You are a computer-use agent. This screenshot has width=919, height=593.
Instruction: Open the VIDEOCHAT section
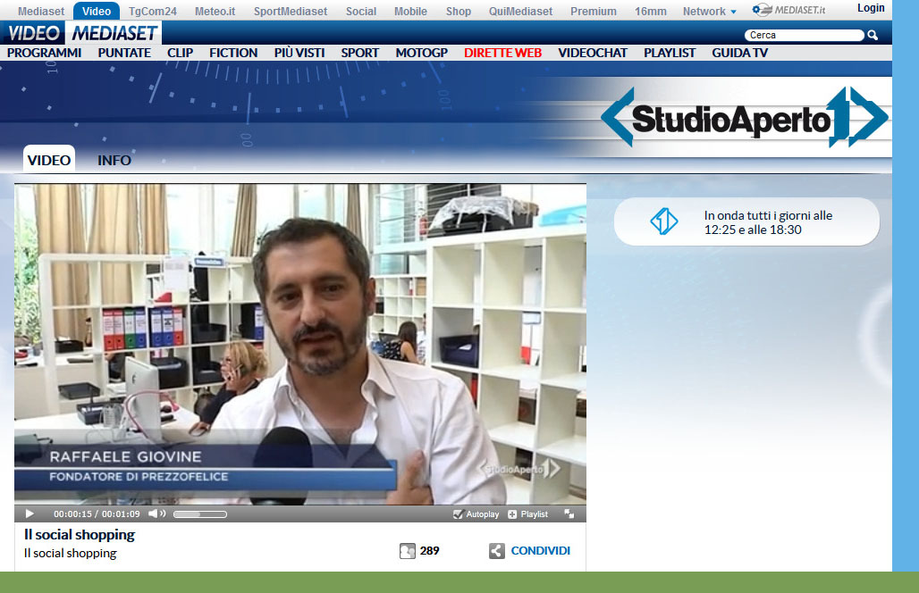[593, 53]
